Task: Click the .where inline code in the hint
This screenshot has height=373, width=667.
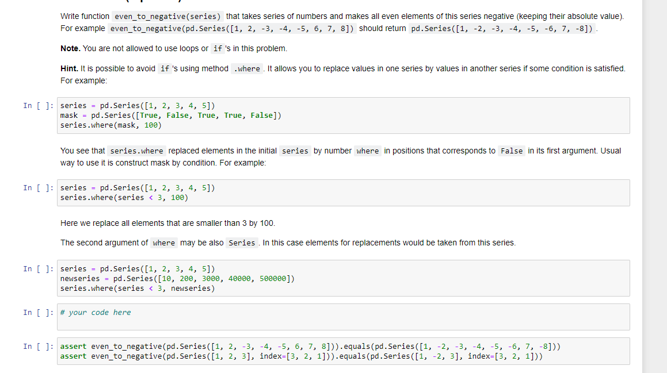Action: 247,68
